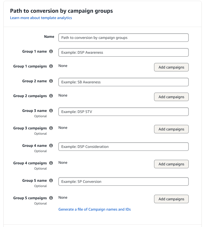Open Learn more about template analytics link

41,18
